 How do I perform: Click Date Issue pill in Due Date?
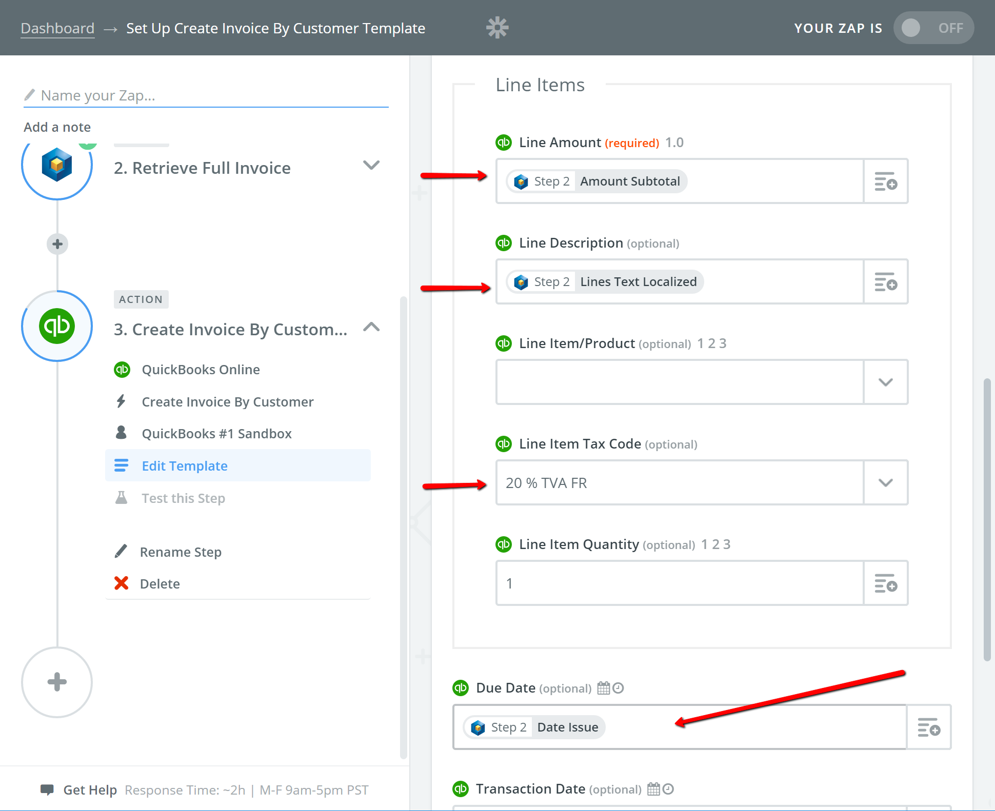(534, 727)
